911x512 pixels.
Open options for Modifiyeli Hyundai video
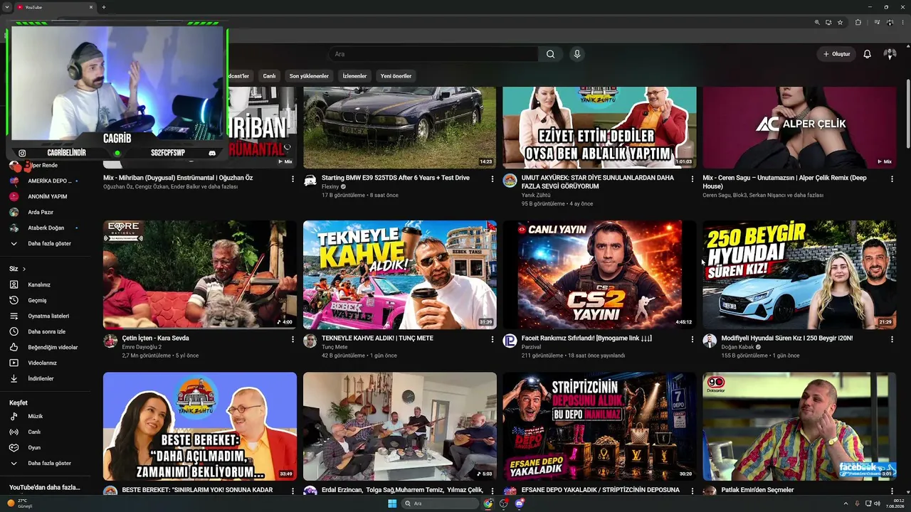892,339
